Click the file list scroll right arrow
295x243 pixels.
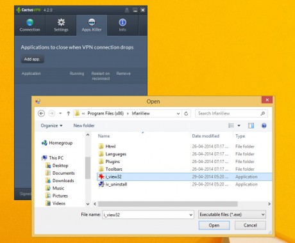click(269, 204)
